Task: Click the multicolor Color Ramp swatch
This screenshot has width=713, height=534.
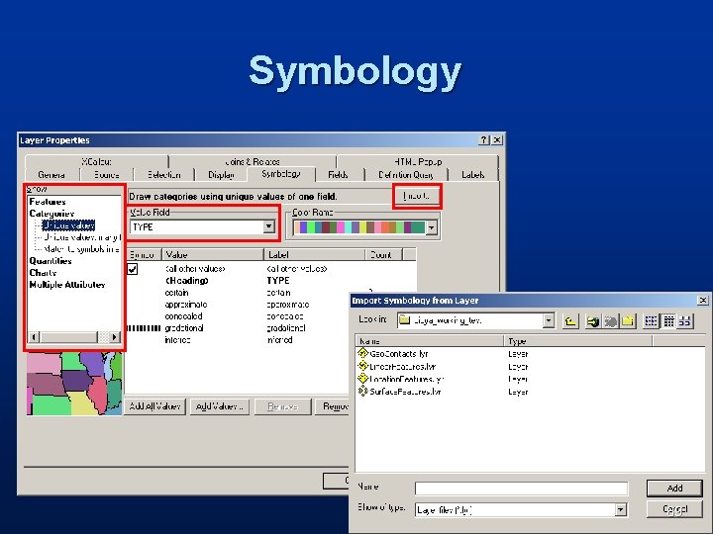Action: [359, 227]
